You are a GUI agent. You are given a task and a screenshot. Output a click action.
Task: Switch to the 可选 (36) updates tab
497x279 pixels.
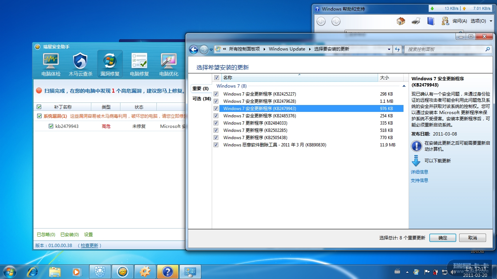click(x=202, y=99)
